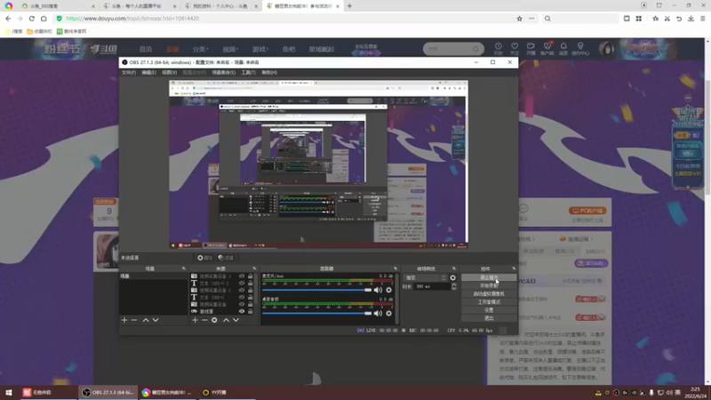Click 停止推流 to stop streaming
Viewport: 711px width, 400px height.
[x=489, y=277]
